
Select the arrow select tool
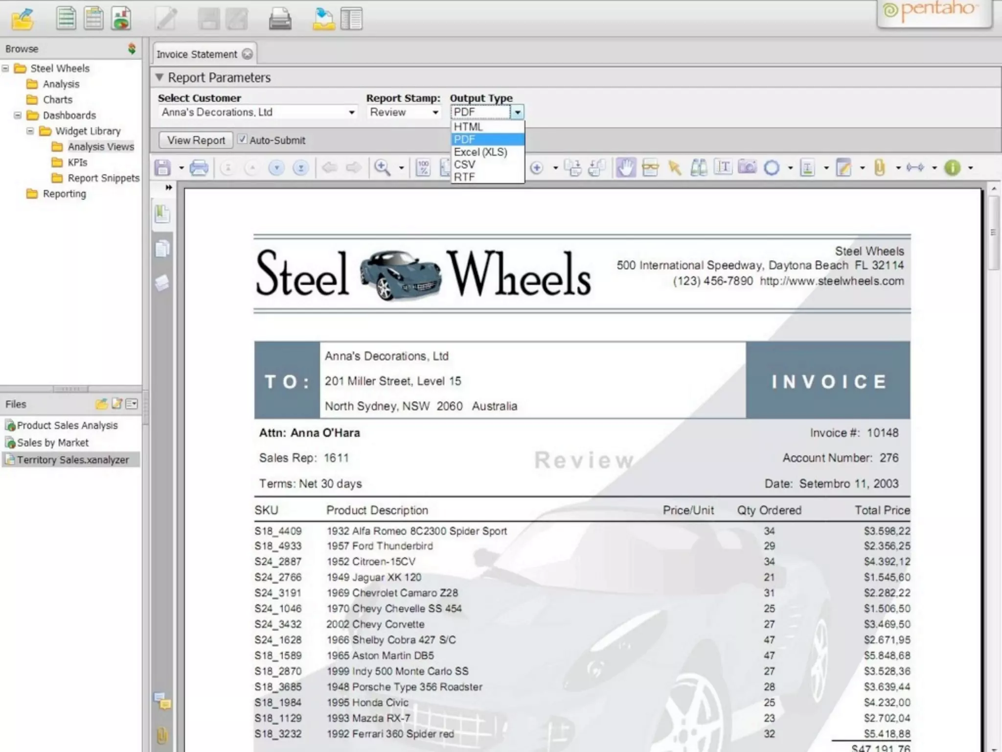(x=675, y=168)
